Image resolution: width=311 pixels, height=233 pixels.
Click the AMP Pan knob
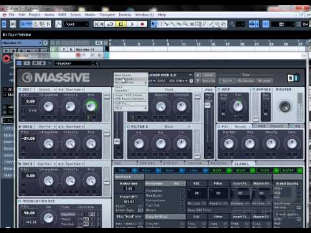(238, 106)
